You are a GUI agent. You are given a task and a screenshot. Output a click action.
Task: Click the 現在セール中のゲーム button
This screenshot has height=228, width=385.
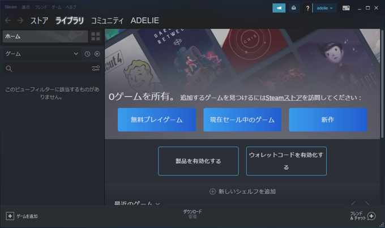(242, 120)
